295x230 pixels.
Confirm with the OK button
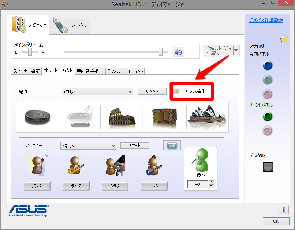click(x=276, y=221)
